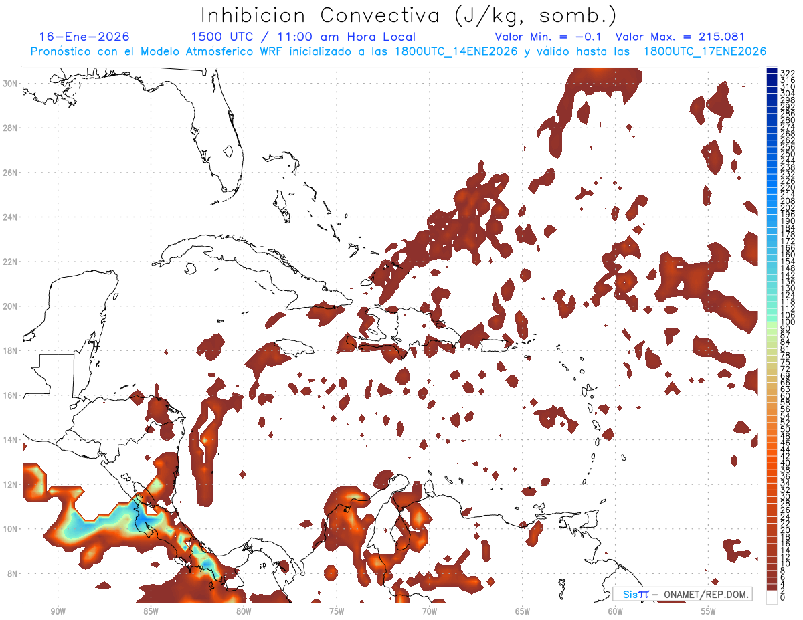
Task: Click the colorbar value "50"
Action: pos(785,429)
